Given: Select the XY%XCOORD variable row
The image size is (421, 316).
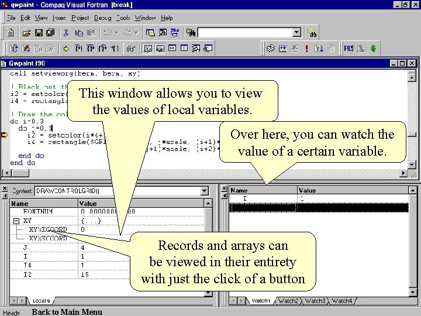Looking at the screenshot, I should tap(107, 229).
